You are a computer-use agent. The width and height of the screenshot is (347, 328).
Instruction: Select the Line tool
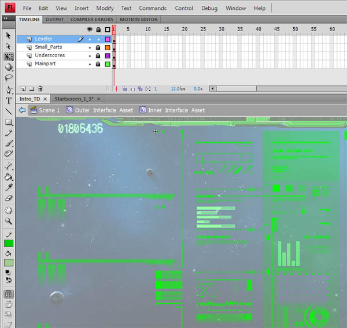9,111
